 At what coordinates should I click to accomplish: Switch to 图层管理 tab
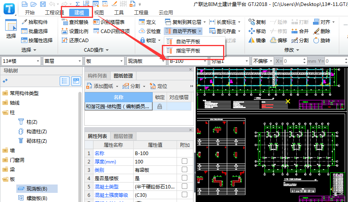123,136
